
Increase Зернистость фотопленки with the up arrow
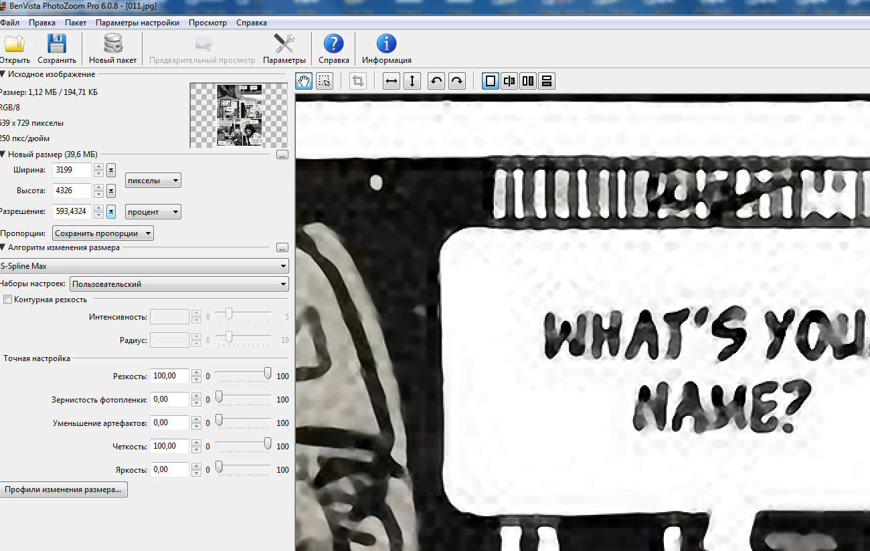196,396
